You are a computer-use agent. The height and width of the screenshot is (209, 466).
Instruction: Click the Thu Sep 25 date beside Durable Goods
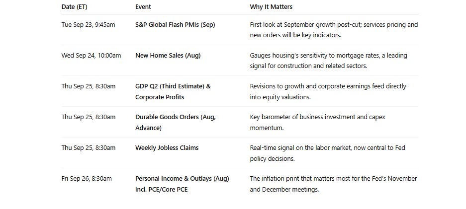88,117
